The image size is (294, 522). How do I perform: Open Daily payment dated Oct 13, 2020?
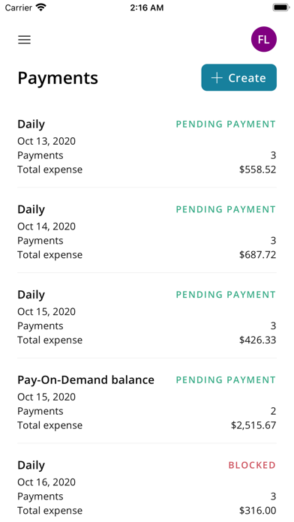click(x=147, y=147)
